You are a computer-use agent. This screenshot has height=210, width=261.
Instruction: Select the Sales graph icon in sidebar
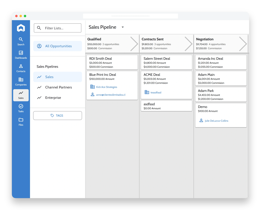(21, 93)
